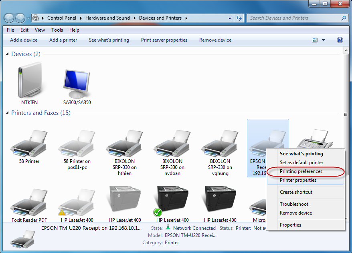Click the printer icon in details pane
This screenshot has width=352, height=253.
coord(22,239)
